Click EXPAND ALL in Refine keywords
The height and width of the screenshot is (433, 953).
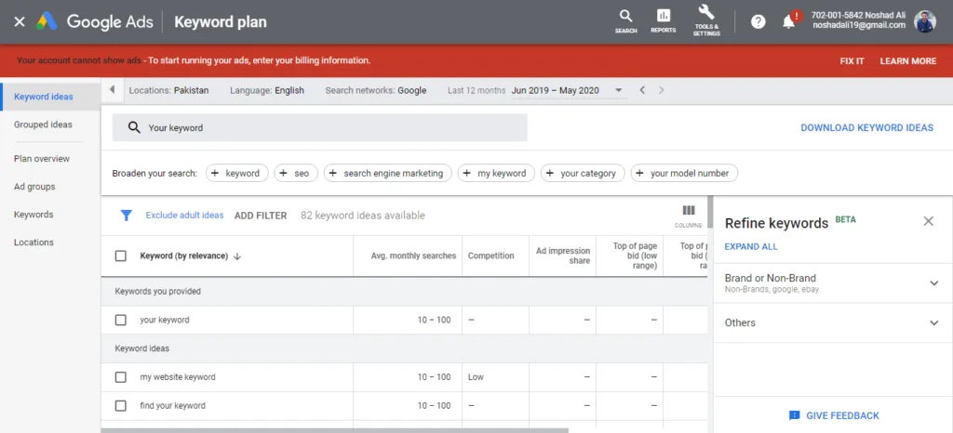(751, 247)
